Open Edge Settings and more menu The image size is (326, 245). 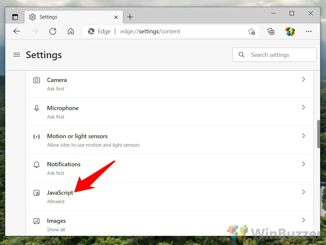click(308, 31)
